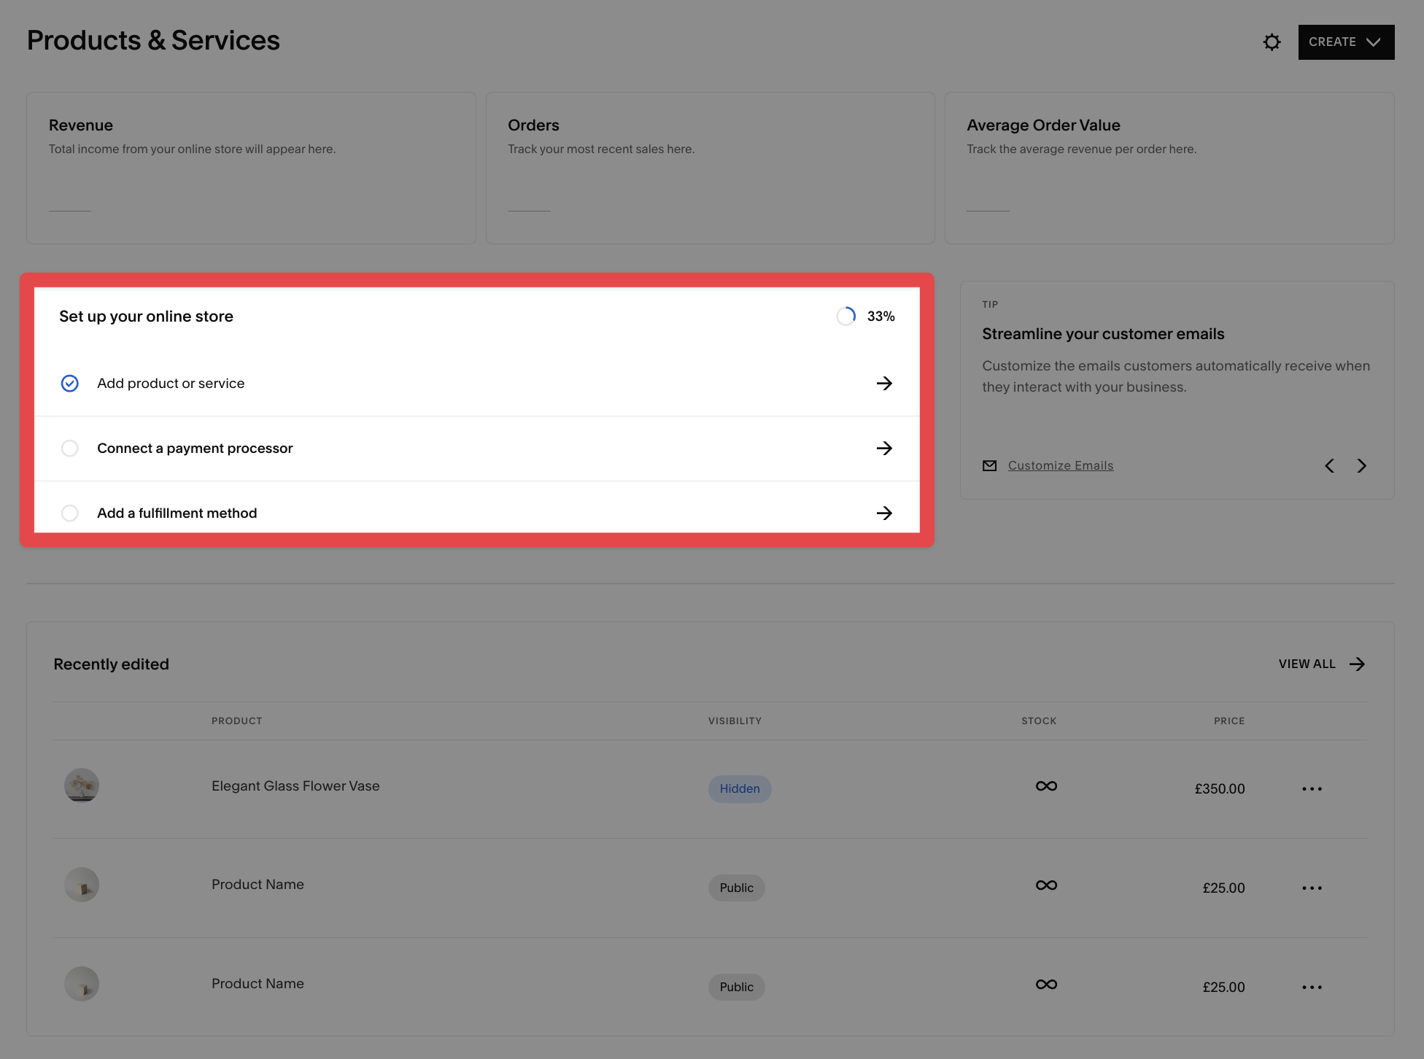The width and height of the screenshot is (1424, 1059).
Task: Navigate to previous tip using left arrow
Action: [1331, 466]
